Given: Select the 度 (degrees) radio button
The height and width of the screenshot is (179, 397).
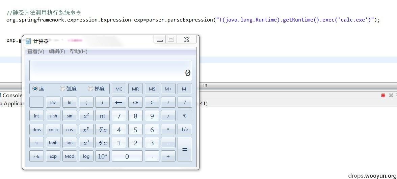Looking at the screenshot, I should click(35, 88).
